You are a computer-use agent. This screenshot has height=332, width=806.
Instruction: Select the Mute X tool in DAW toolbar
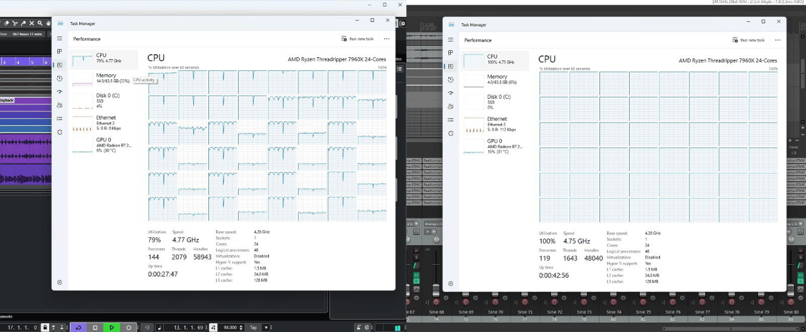pos(32,23)
